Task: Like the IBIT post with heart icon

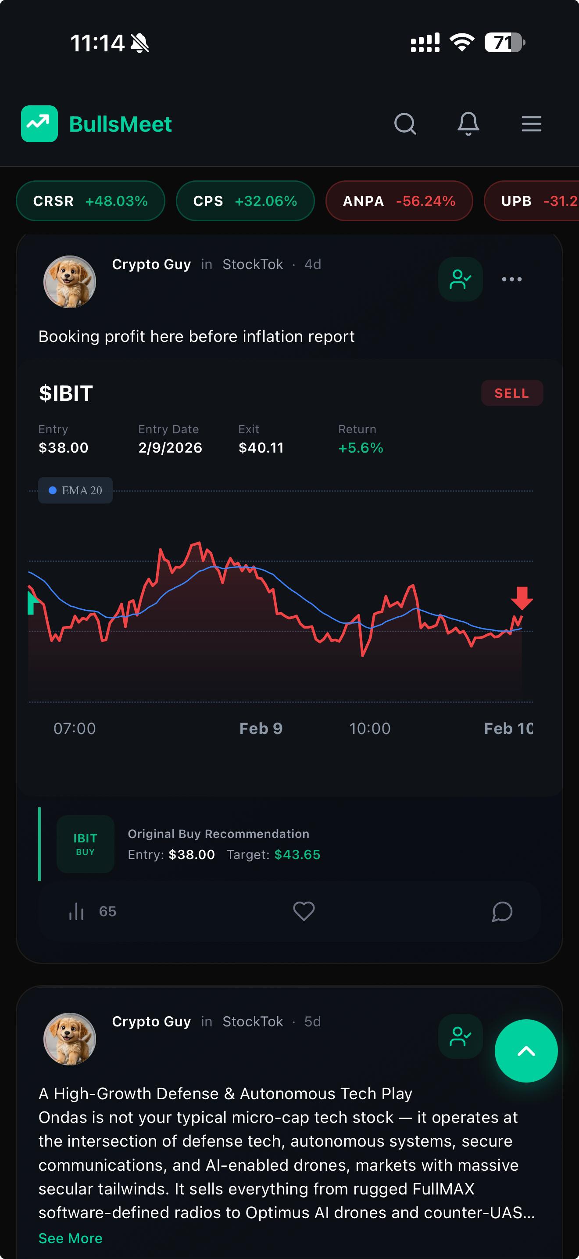Action: coord(304,911)
